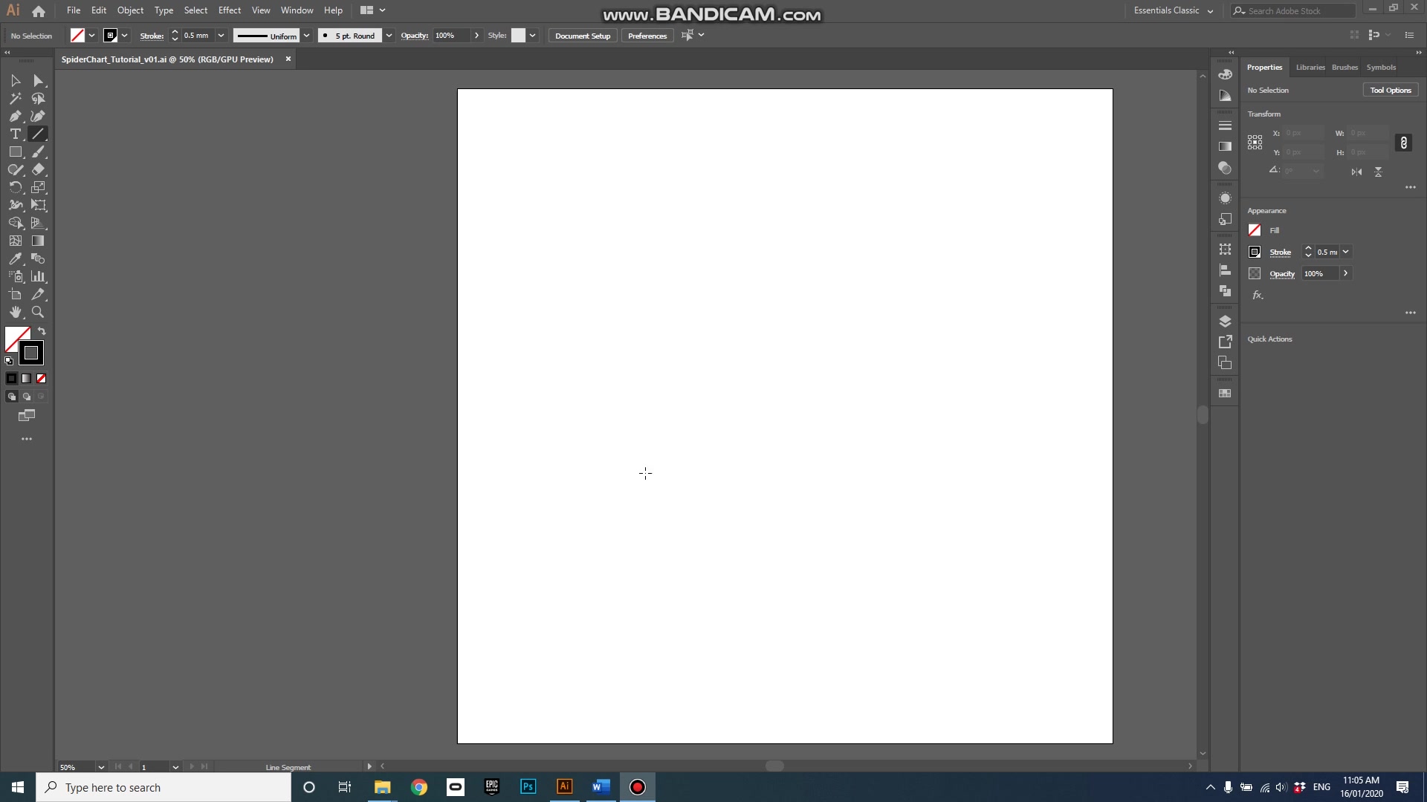
Task: Enable Draw Behind mode
Action: point(26,397)
